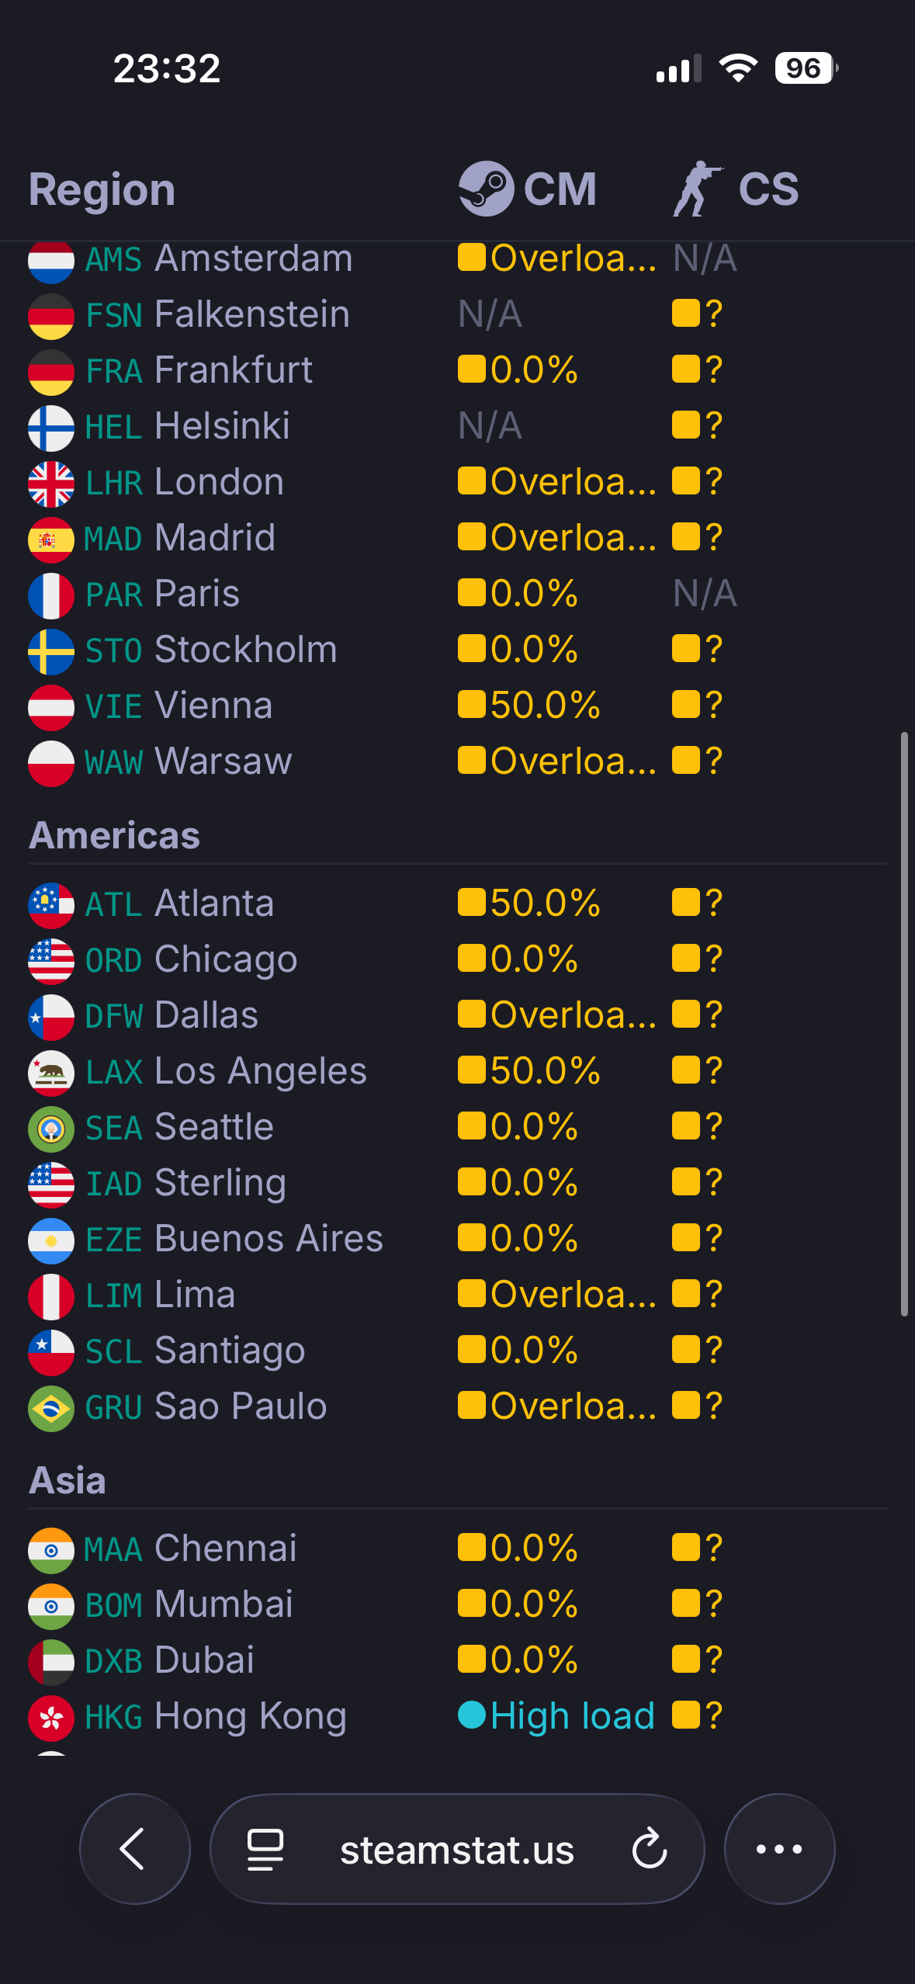Select the Frankfurt region name

tap(233, 370)
